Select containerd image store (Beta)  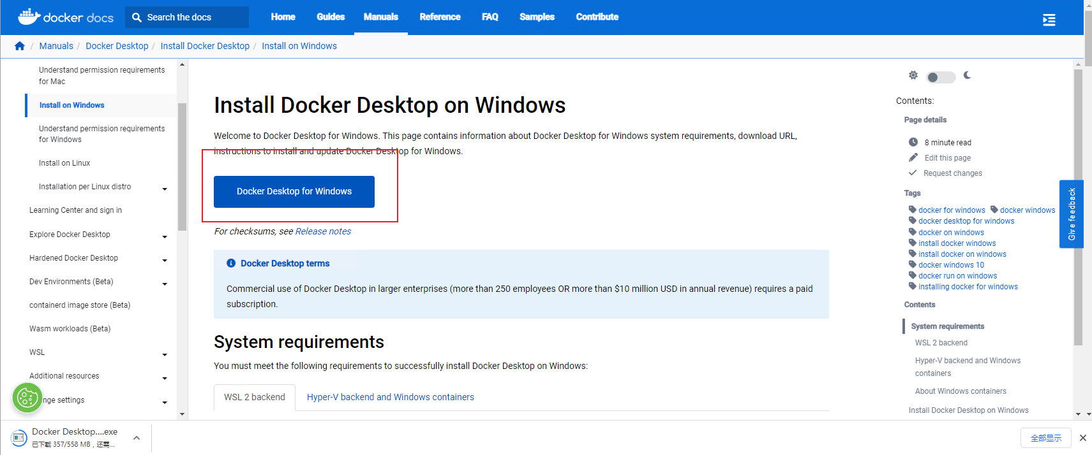coord(80,305)
